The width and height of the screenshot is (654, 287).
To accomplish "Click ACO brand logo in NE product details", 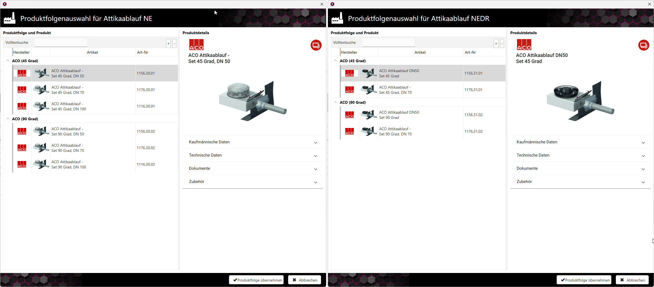I will click(196, 45).
